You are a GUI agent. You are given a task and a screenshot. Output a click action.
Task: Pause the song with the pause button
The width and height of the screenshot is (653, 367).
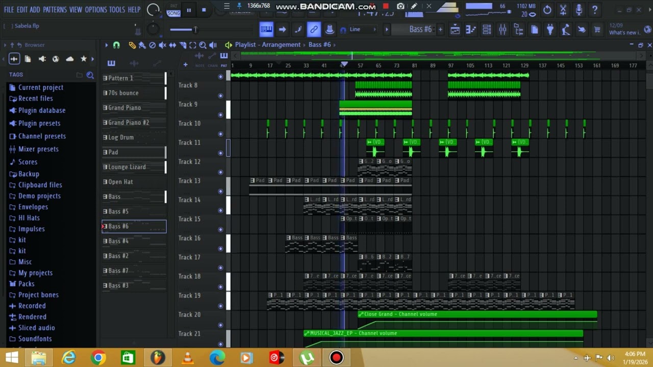(x=189, y=10)
